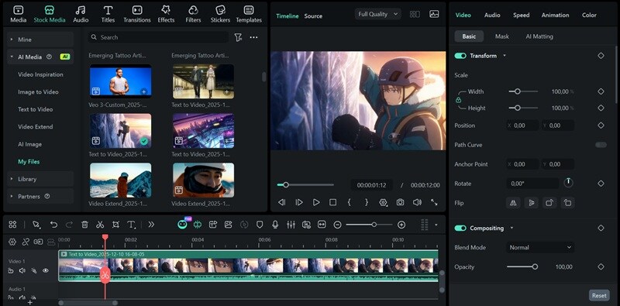Expand the Library section
Screen dimensions: 620x306
coord(40,179)
